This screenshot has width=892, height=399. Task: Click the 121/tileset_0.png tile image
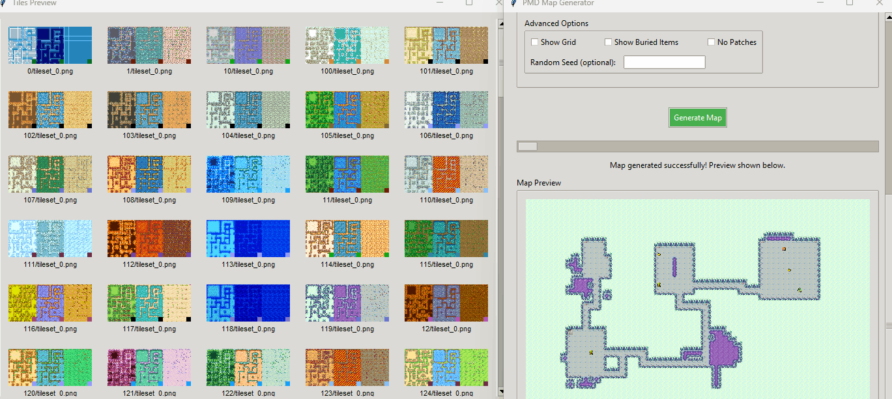pyautogui.click(x=149, y=367)
